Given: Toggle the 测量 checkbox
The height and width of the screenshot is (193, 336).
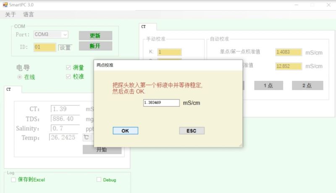Looking at the screenshot, I should click(69, 68).
